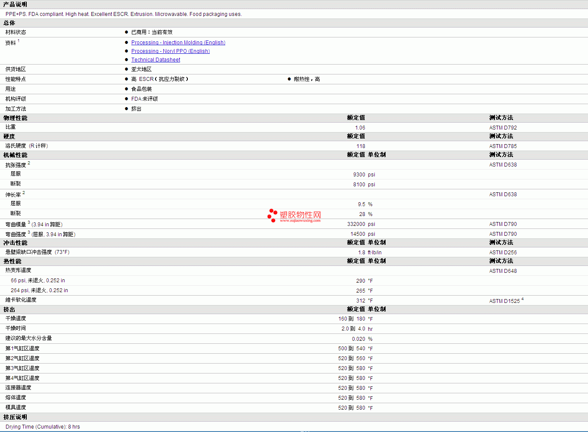This screenshot has height=432, width=588.
Task: Click the "1.8 ft·lb/in" impact value
Action: click(370, 253)
